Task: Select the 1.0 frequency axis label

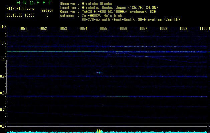Action: point(3,60)
